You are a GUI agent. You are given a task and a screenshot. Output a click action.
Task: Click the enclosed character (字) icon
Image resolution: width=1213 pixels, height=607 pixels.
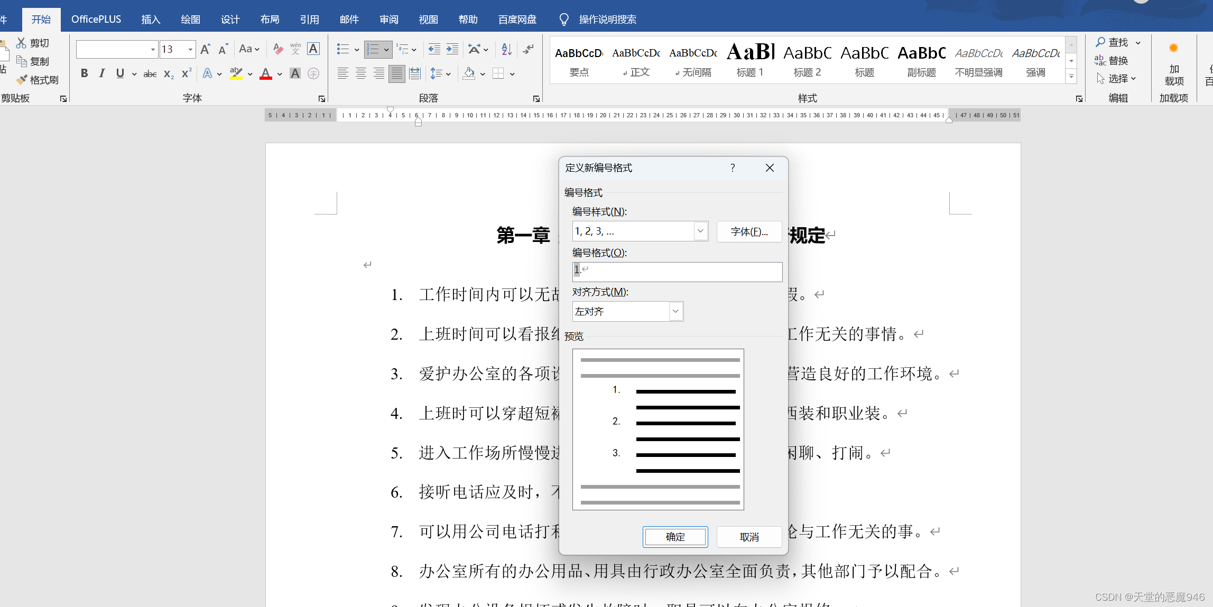[x=313, y=73]
